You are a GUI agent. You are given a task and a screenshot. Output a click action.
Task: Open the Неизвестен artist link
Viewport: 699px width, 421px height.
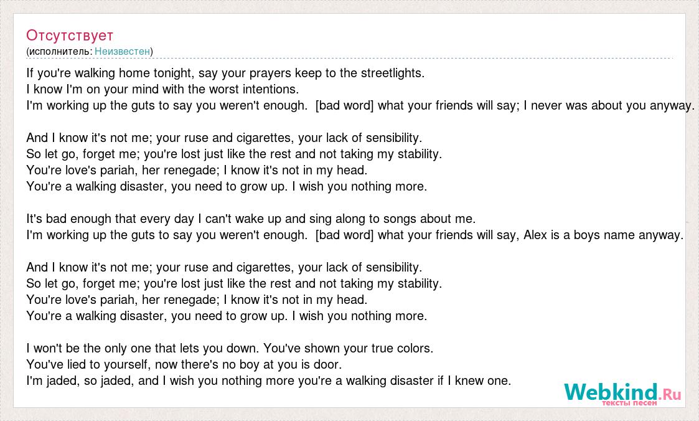[x=122, y=51]
